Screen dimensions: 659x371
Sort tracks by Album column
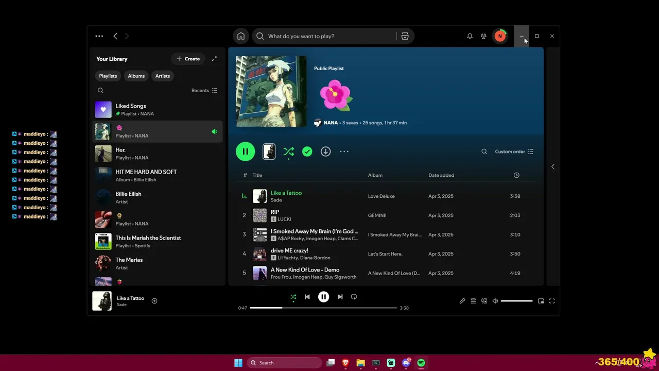tap(375, 175)
